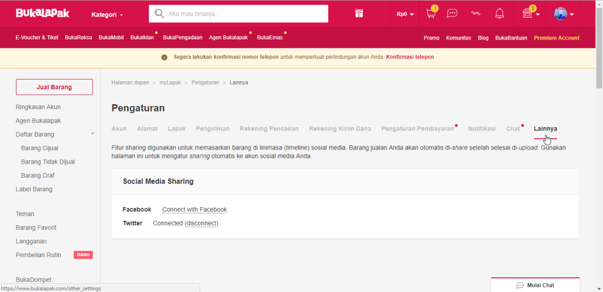
Task: Click the search input field
Action: (x=238, y=14)
